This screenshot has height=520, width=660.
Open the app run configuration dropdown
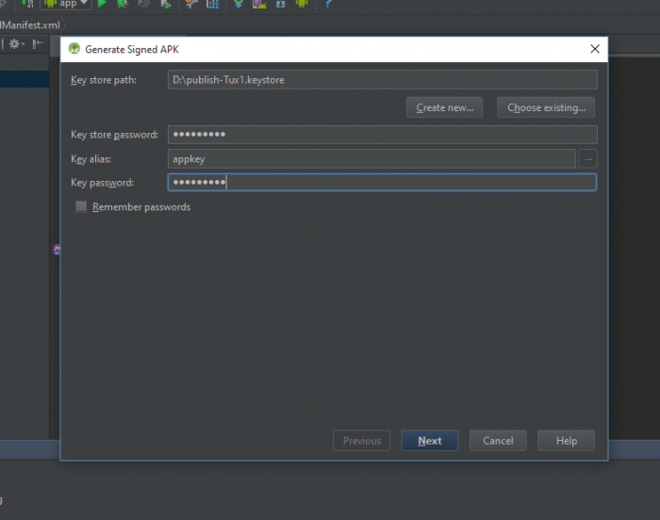pyautogui.click(x=66, y=4)
